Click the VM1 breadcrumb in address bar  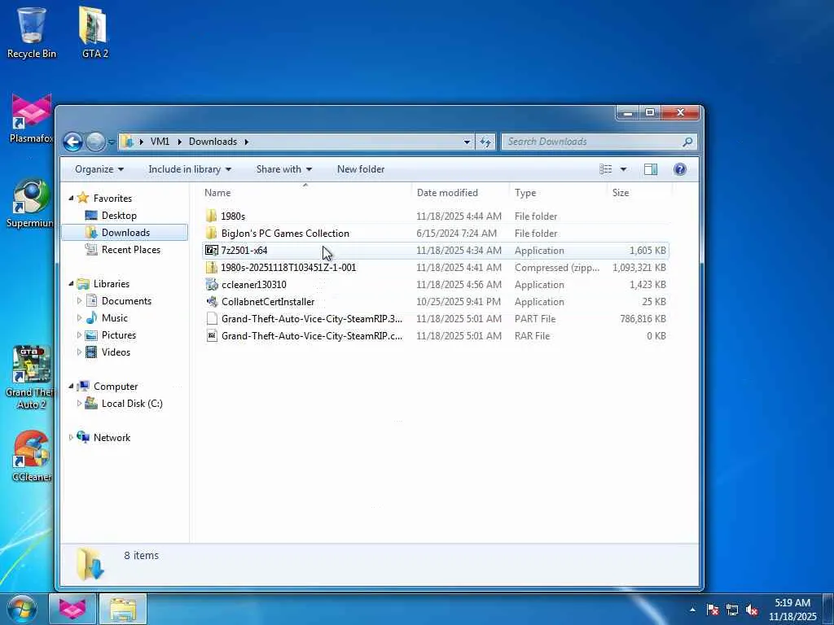point(160,142)
